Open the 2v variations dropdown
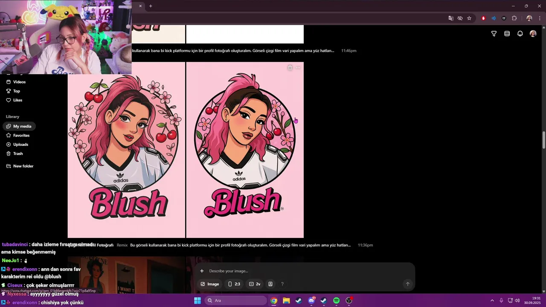 coord(255,284)
